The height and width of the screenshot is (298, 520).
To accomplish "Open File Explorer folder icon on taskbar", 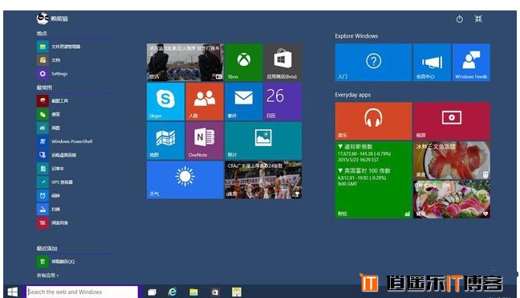I will pos(193,292).
